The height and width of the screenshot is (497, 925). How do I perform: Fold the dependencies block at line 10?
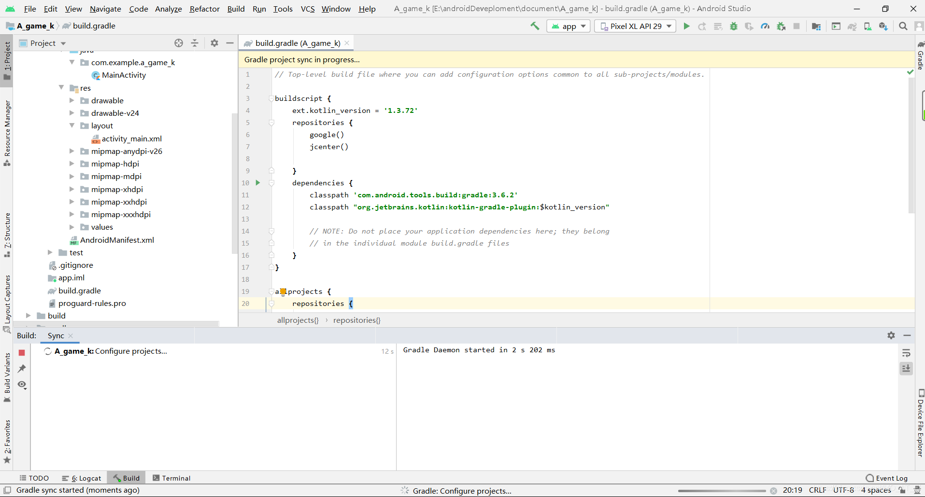pyautogui.click(x=271, y=183)
